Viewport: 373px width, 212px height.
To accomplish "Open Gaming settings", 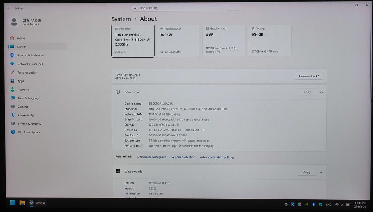I will [x=38, y=107].
